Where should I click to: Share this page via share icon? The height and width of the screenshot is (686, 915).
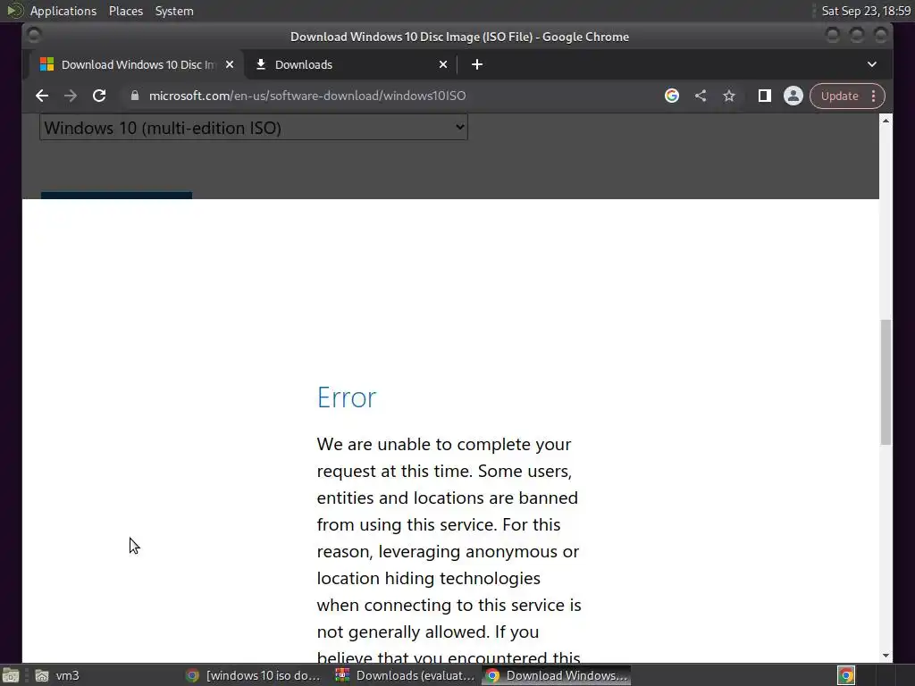[x=701, y=96]
